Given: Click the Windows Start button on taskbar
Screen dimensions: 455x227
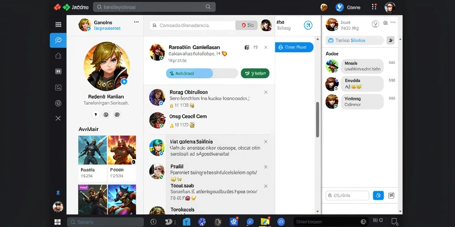Looking at the screenshot, I should 58,222.
